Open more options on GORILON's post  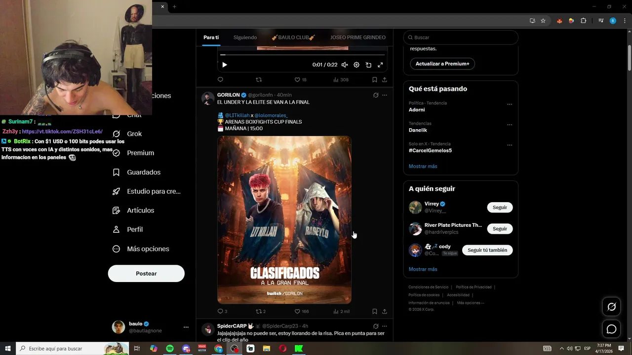pos(385,95)
